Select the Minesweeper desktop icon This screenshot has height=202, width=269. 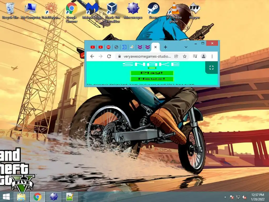(x=133, y=10)
